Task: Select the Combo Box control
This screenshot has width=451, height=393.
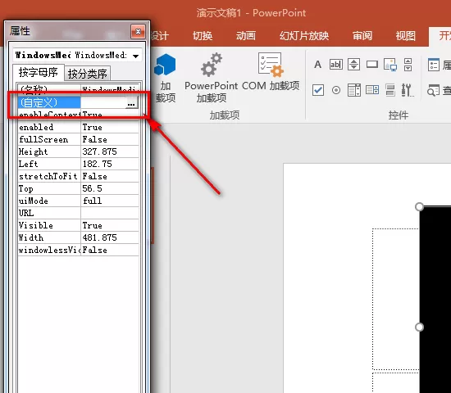Action: 372,90
